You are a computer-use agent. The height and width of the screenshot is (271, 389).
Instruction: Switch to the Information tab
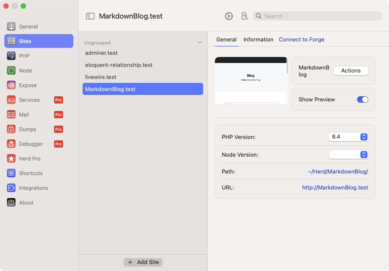[x=258, y=40]
